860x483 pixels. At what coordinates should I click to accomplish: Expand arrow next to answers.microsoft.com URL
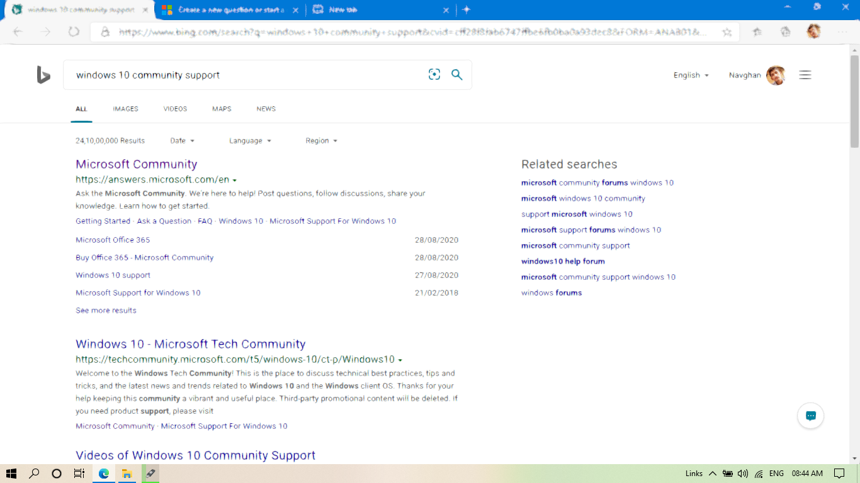click(x=234, y=180)
